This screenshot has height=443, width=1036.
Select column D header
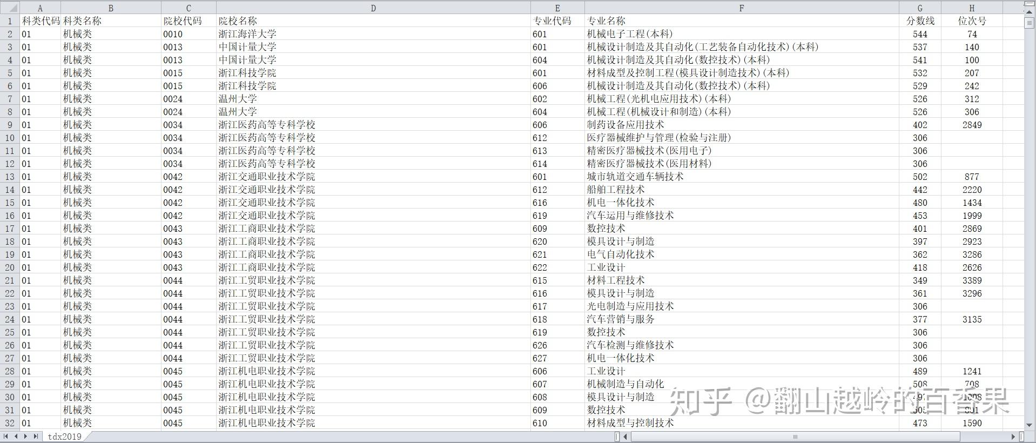pos(373,8)
